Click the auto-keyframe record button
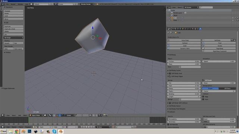This screenshot has width=239, height=134. 114,127
